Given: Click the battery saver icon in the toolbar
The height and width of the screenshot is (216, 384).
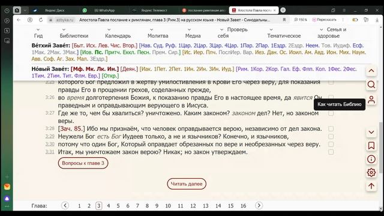Looking at the screenshot, I should pyautogui.click(x=355, y=20).
